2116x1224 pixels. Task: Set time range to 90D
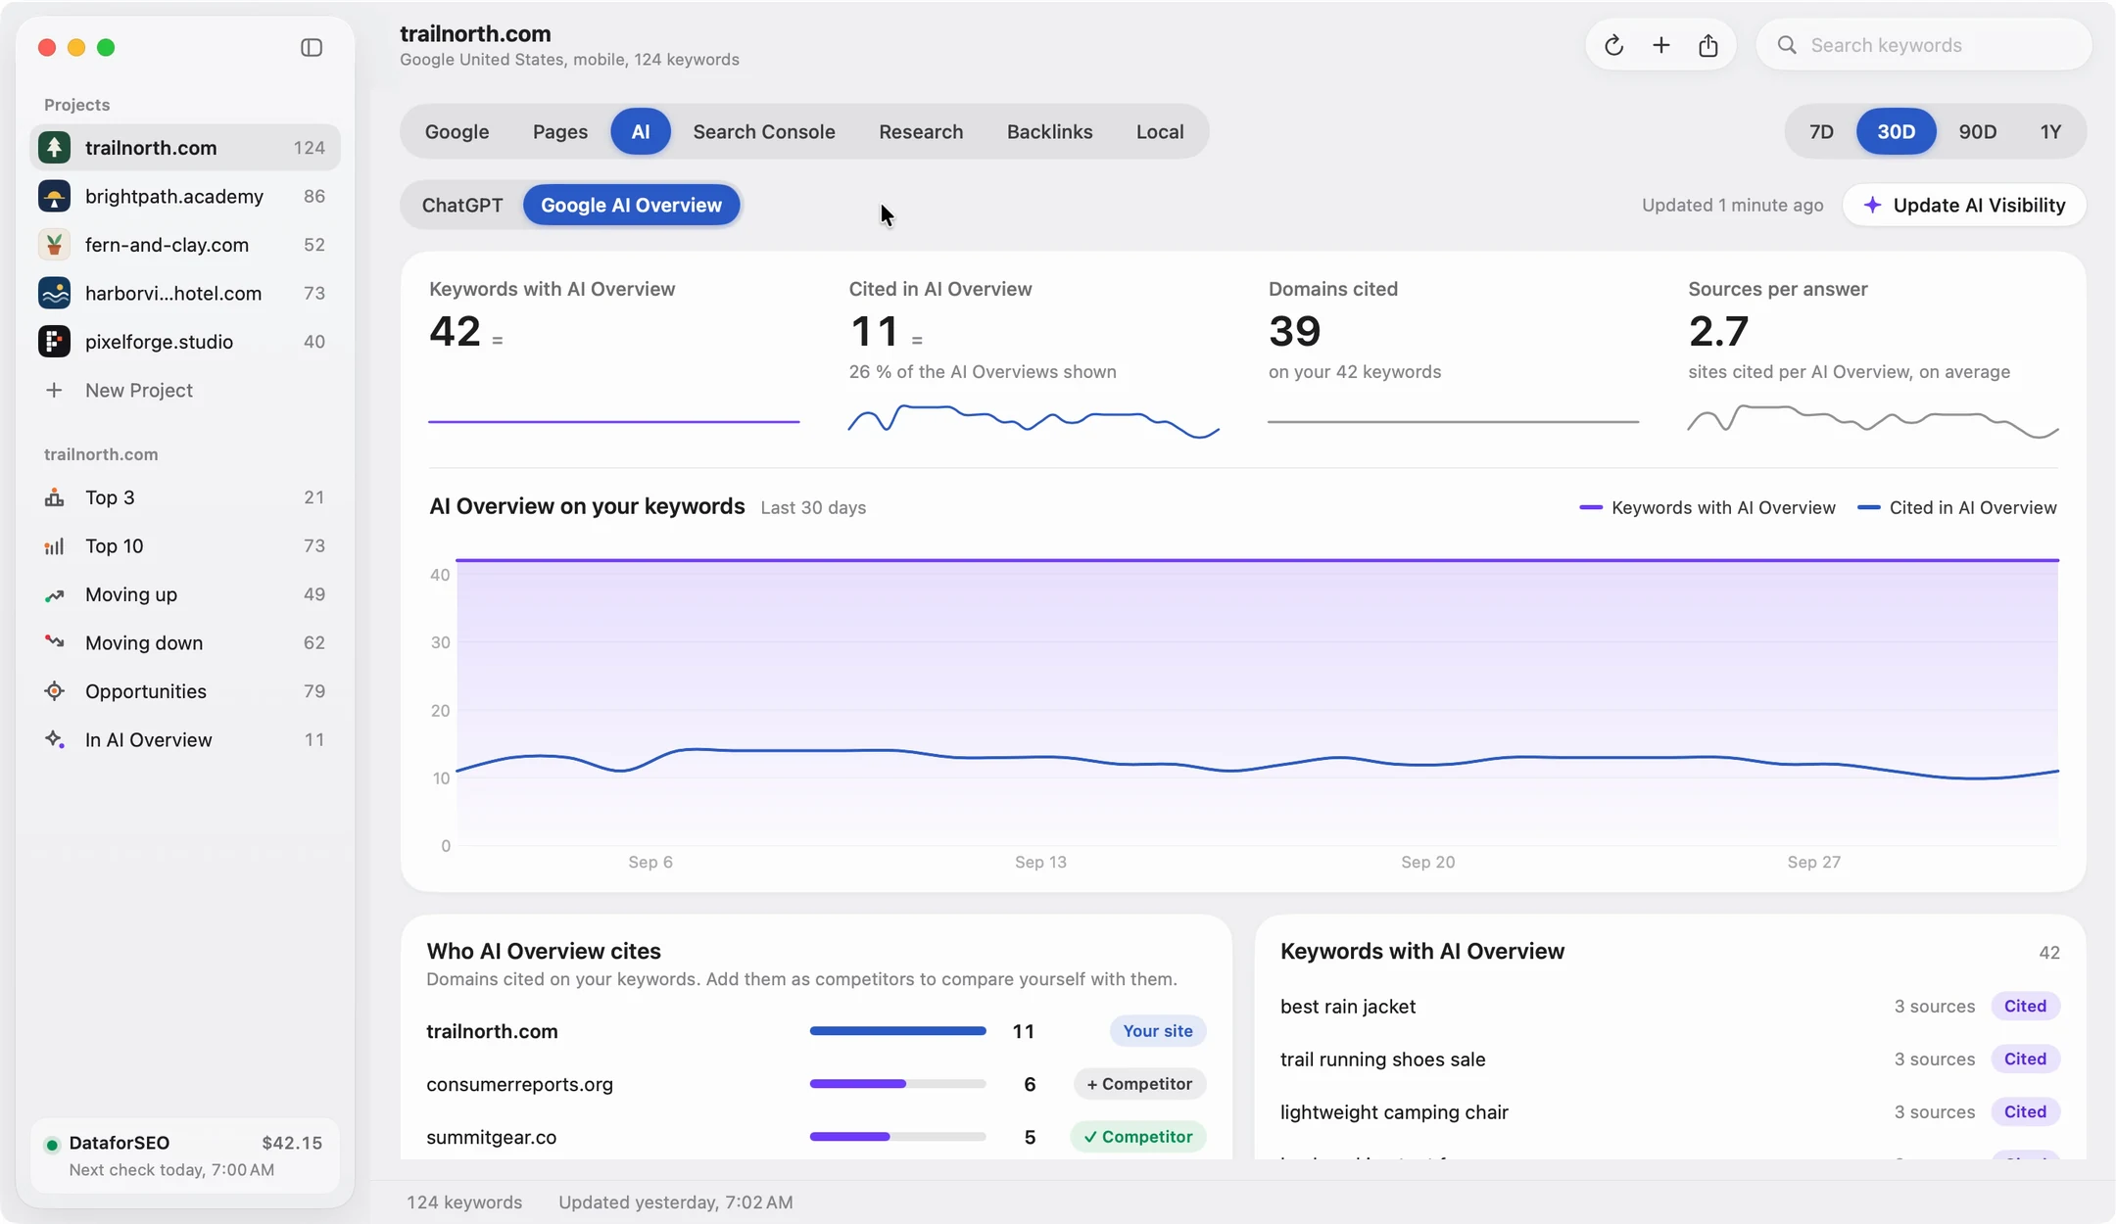click(x=1977, y=131)
